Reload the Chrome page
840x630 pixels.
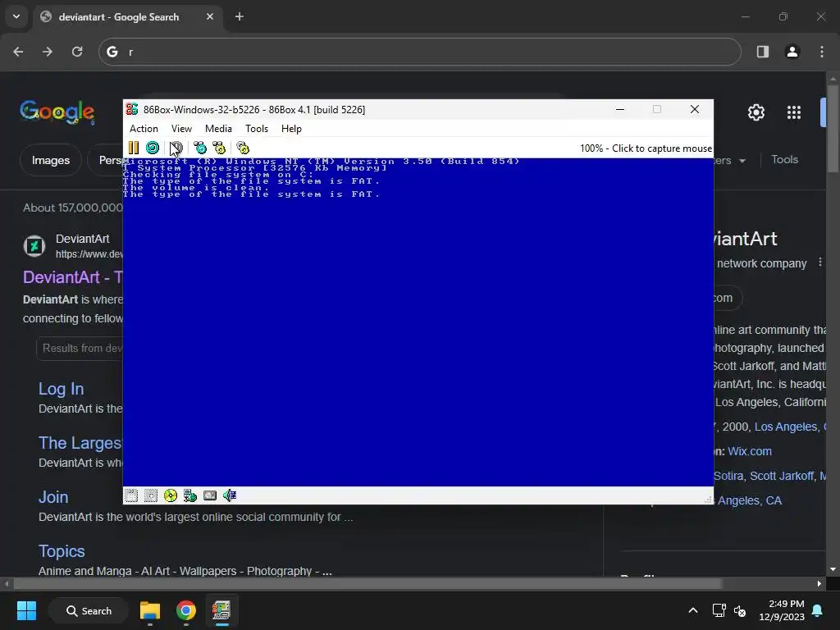(x=77, y=52)
